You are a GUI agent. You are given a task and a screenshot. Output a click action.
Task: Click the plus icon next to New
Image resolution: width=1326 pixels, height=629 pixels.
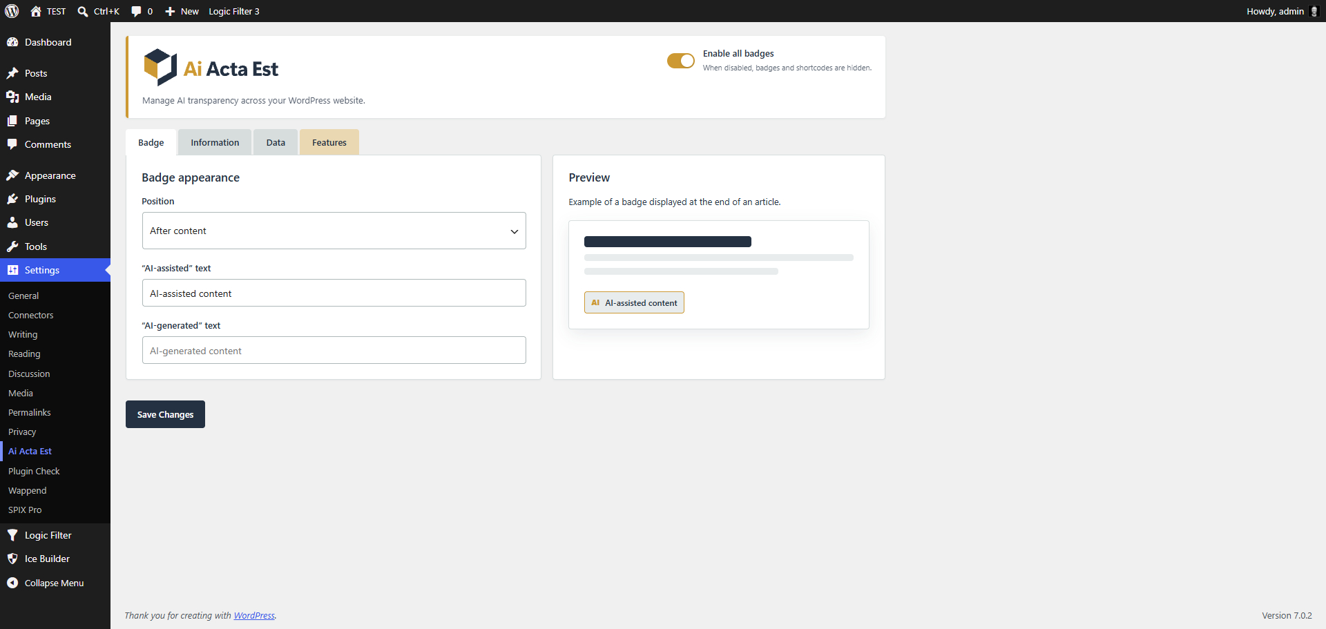[x=170, y=11]
